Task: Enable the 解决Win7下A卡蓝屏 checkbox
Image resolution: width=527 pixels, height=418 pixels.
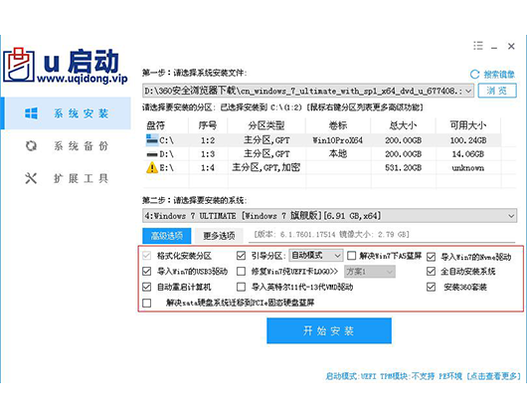Action: tap(351, 256)
